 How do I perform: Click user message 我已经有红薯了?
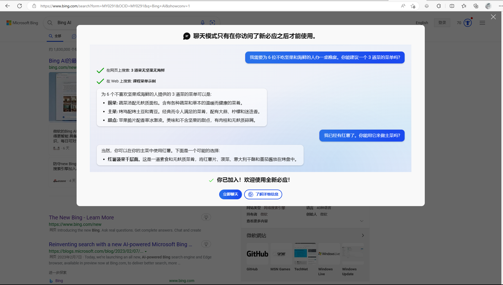coord(362,136)
